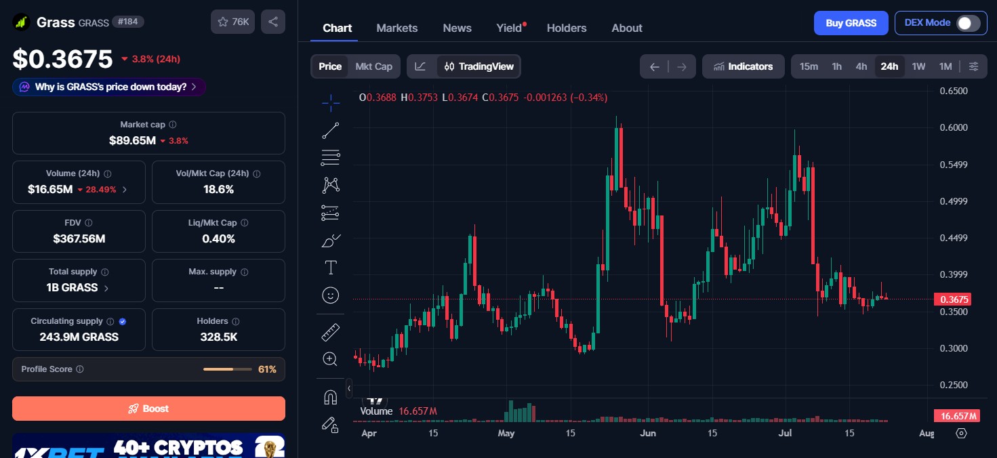
Task: Click the 0.3675 current price label
Action: 952,299
